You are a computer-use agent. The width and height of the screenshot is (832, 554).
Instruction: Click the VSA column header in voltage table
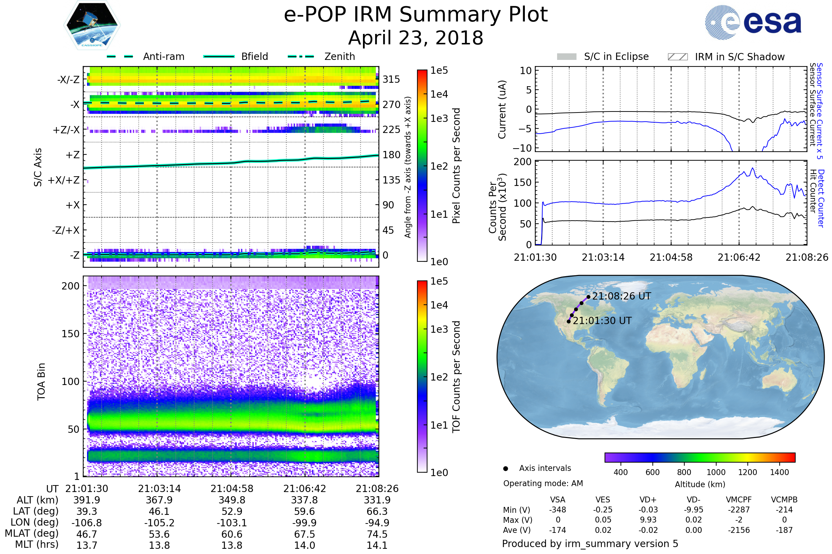(557, 500)
